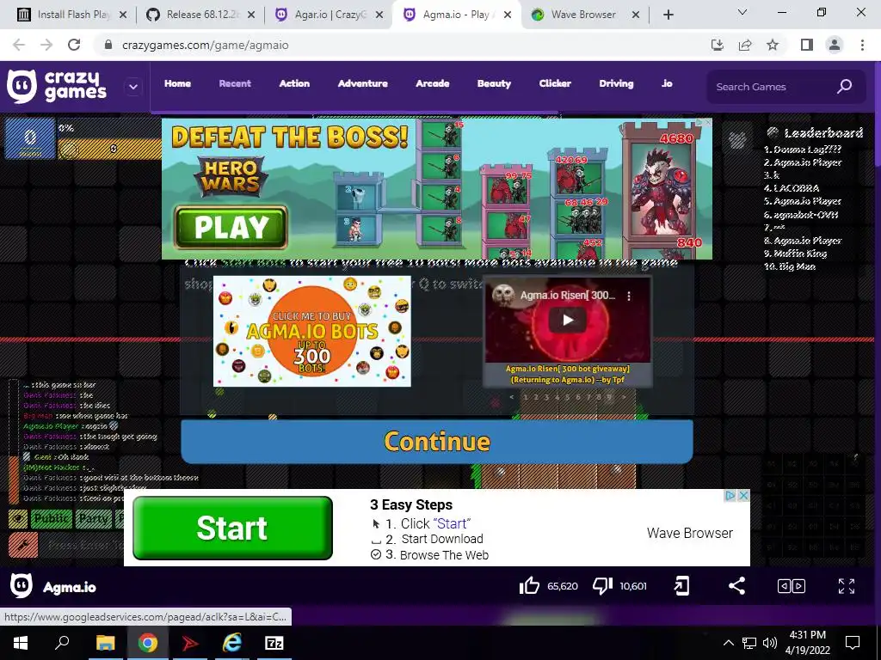The height and width of the screenshot is (660, 881).
Task: Show hidden system tray icons
Action: (x=728, y=643)
